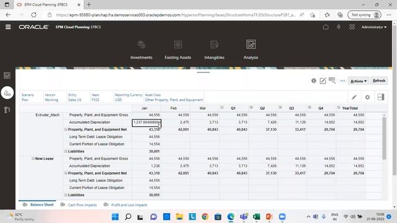Image resolution: width=397 pixels, height=223 pixels.
Task: Collapse the YearTotal column group
Action: (x=339, y=108)
